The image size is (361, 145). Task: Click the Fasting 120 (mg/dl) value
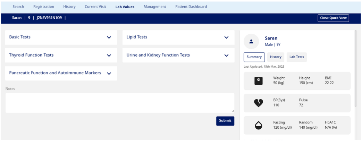[x=283, y=125]
